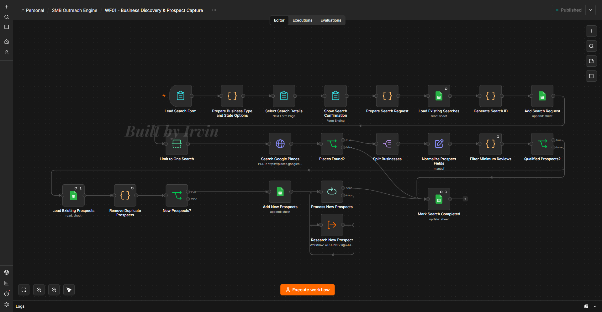
Task: Add a node after Mark Search Completed
Action: 465,199
